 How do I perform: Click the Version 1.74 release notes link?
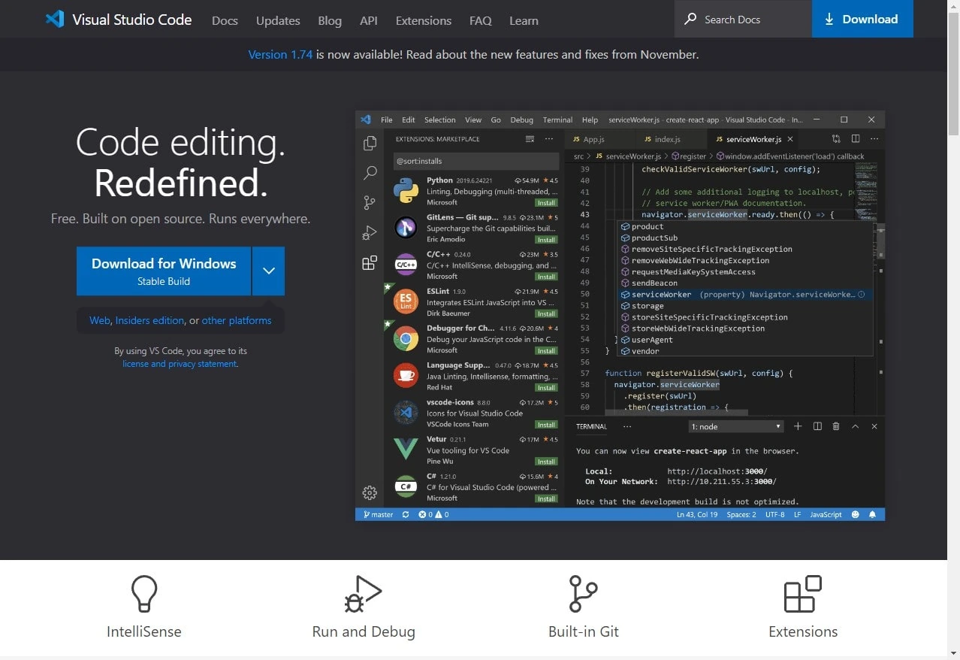coord(280,54)
